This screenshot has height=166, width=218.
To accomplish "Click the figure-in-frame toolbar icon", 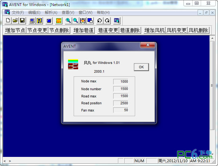I will [83, 21].
